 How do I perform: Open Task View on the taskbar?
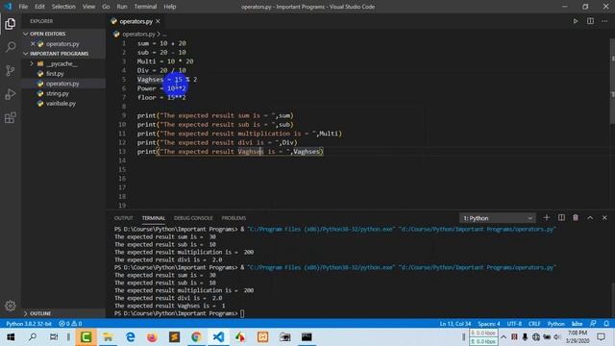[x=54, y=337]
